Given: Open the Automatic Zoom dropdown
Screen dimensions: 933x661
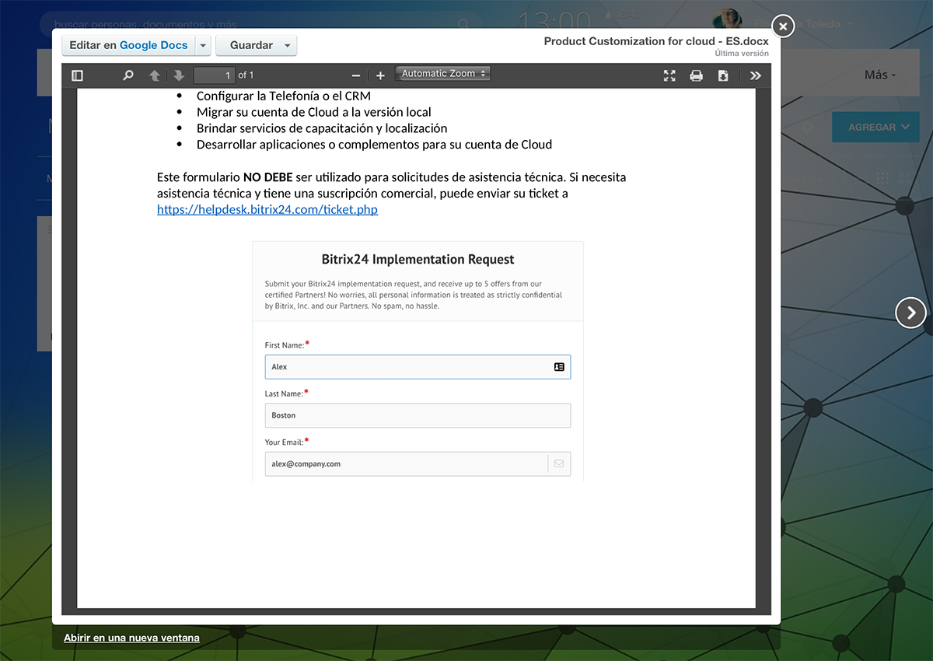Looking at the screenshot, I should pyautogui.click(x=443, y=74).
